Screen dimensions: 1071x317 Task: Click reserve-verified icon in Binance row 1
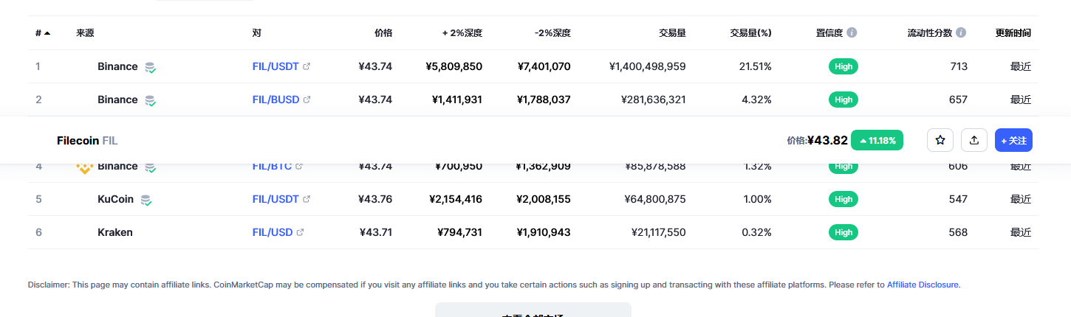(x=150, y=67)
